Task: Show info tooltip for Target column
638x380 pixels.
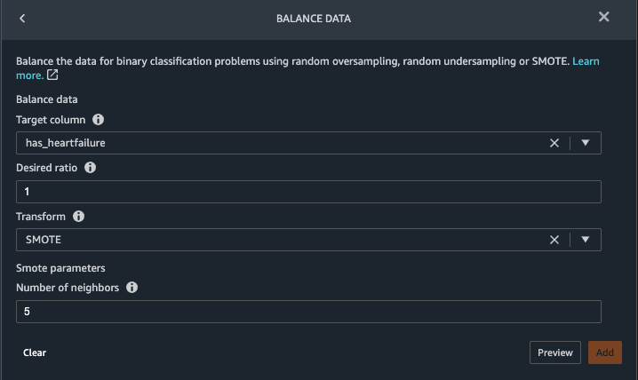Action: tap(98, 119)
